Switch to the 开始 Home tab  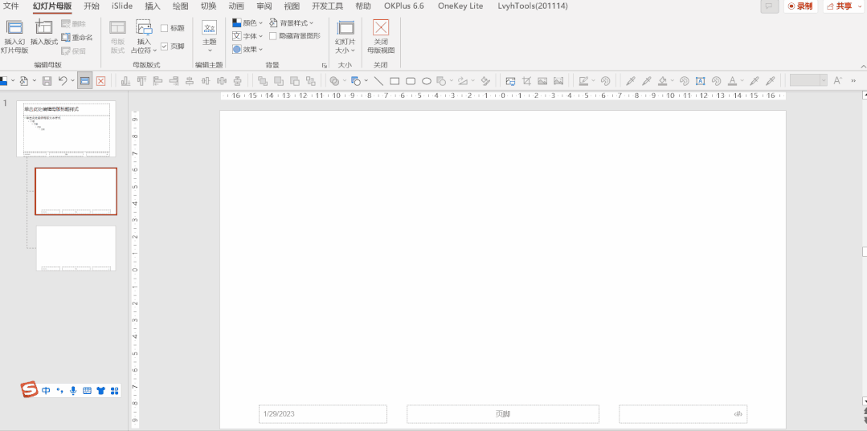tap(92, 6)
